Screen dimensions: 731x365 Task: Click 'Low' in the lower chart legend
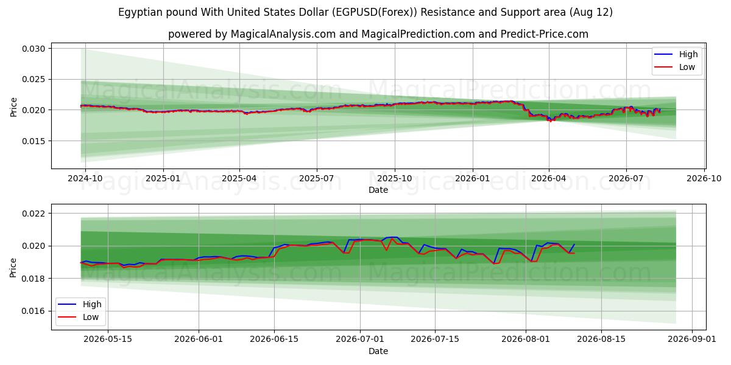tap(91, 317)
